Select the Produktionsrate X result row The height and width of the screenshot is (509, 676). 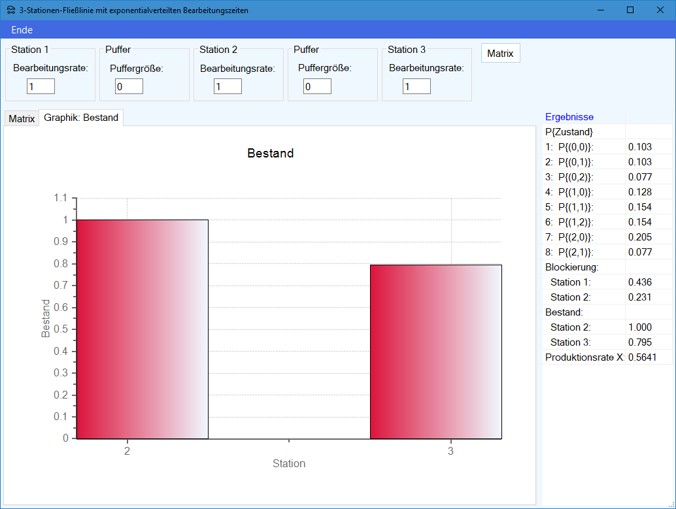[584, 357]
